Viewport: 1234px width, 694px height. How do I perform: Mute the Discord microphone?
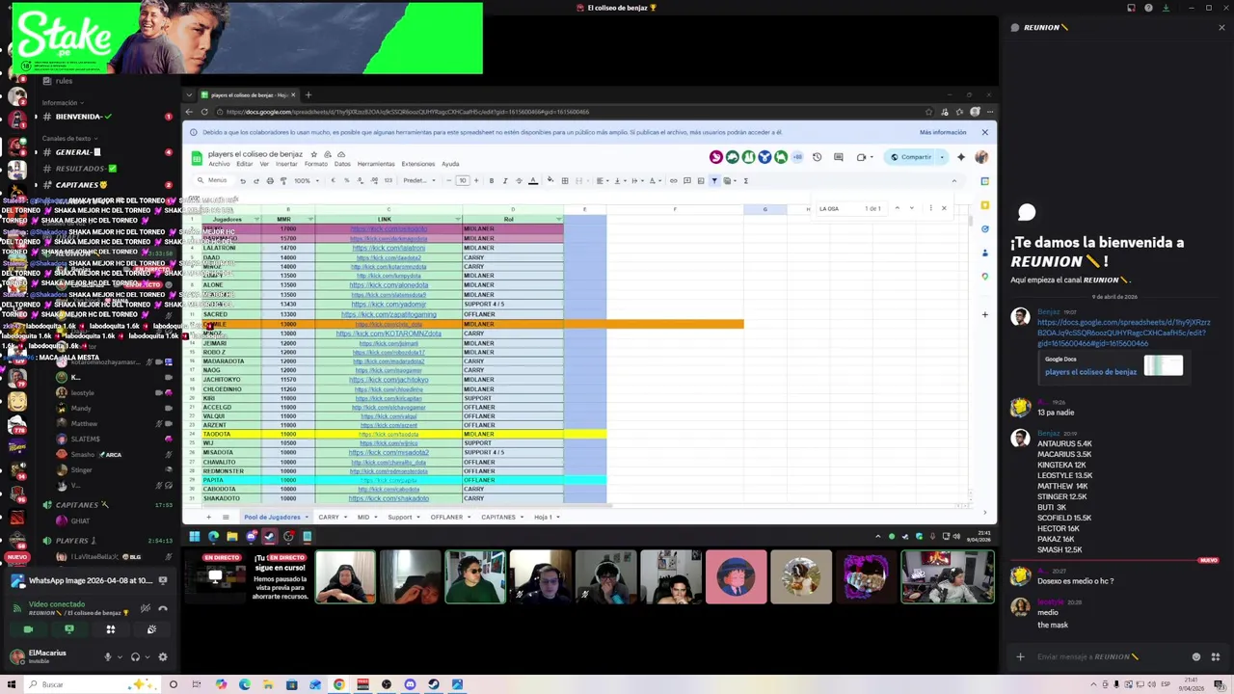pyautogui.click(x=108, y=657)
